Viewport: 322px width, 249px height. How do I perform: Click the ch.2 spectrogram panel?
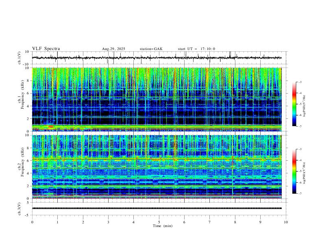coord(157,167)
